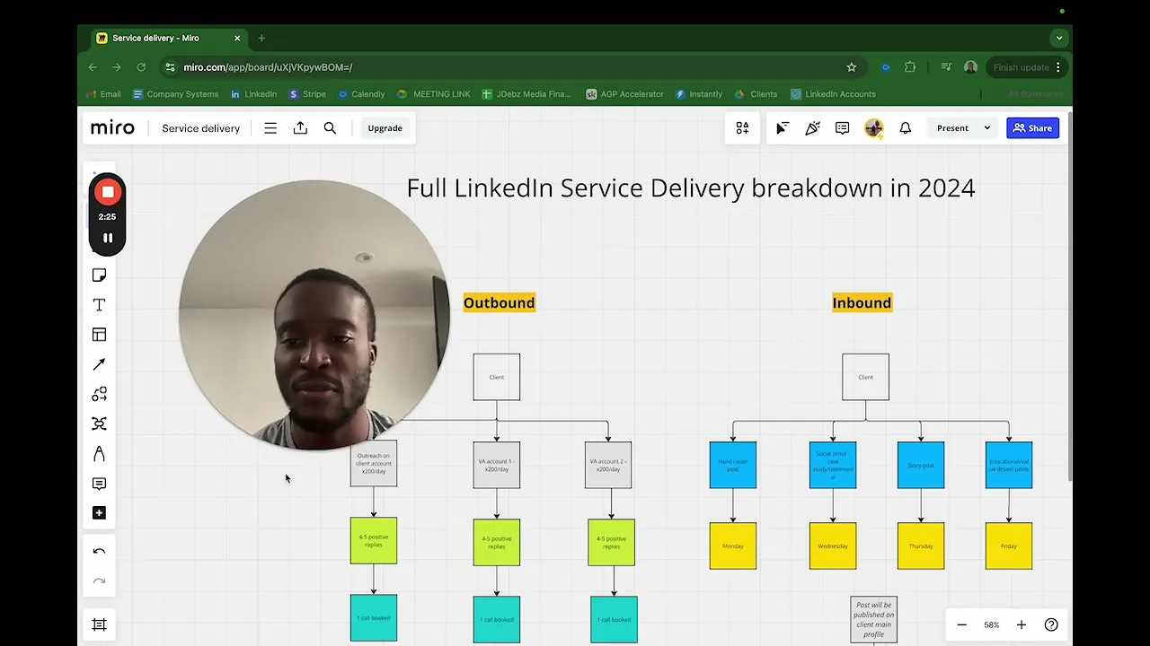Open the reactions party icon
Image resolution: width=1150 pixels, height=646 pixels.
coord(812,128)
